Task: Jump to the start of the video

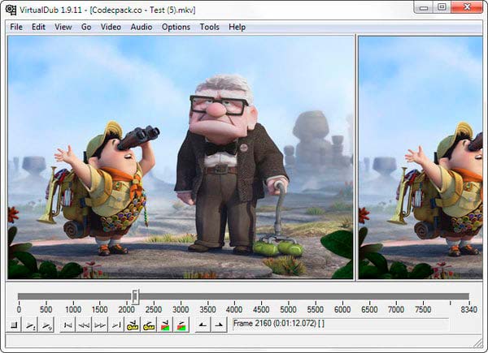Action: tap(68, 325)
